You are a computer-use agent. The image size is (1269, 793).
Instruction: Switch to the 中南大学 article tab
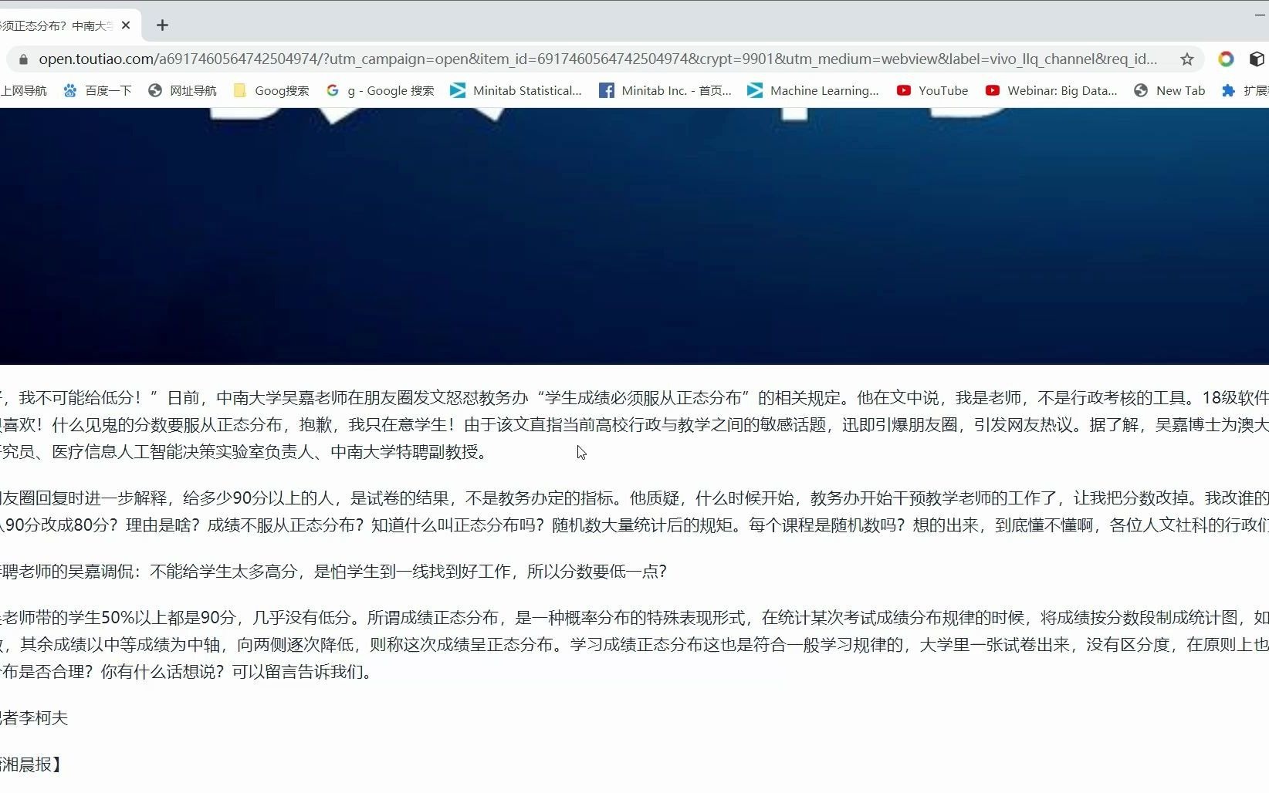point(58,25)
